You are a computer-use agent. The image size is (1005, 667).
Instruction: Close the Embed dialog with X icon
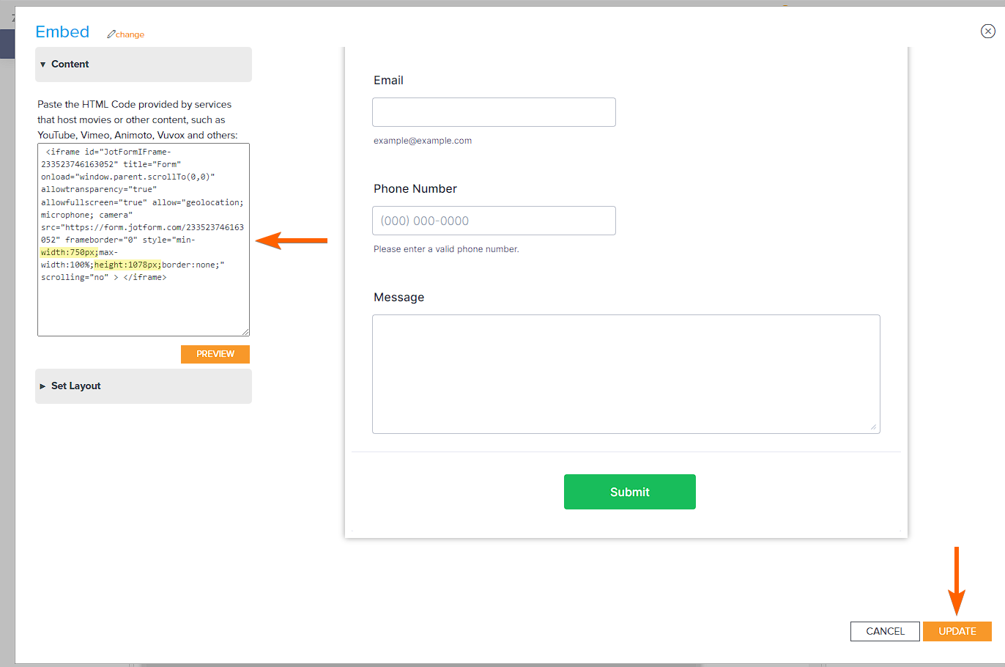[x=987, y=31]
